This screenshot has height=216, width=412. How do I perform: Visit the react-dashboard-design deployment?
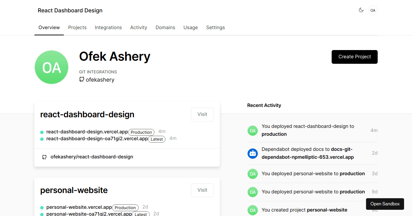[202, 114]
